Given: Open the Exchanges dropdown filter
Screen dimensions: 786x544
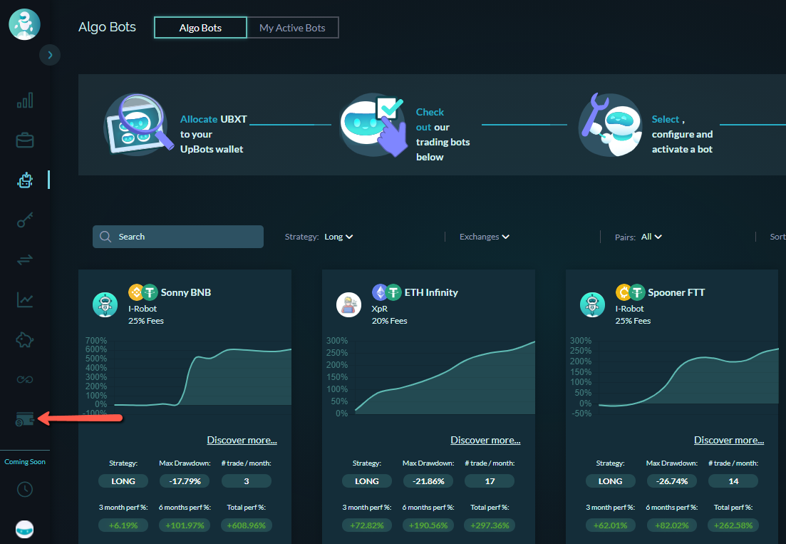Looking at the screenshot, I should click(x=485, y=237).
